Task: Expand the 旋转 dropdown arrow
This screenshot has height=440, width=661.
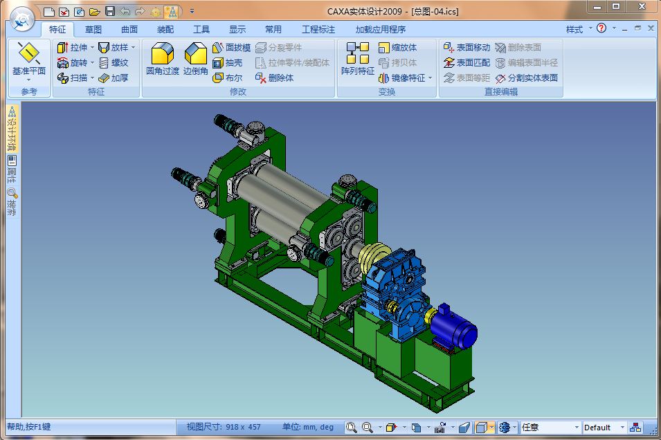Action: (x=92, y=63)
